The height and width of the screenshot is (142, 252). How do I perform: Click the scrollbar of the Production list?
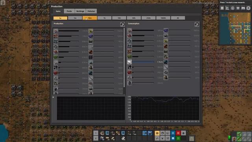pyautogui.click(x=124, y=58)
